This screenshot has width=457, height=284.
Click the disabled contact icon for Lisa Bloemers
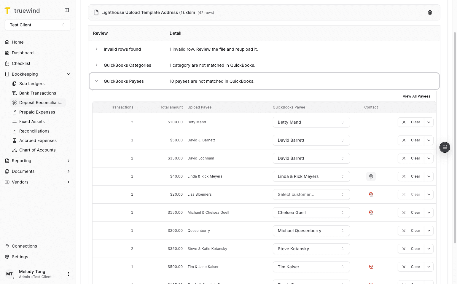click(371, 194)
